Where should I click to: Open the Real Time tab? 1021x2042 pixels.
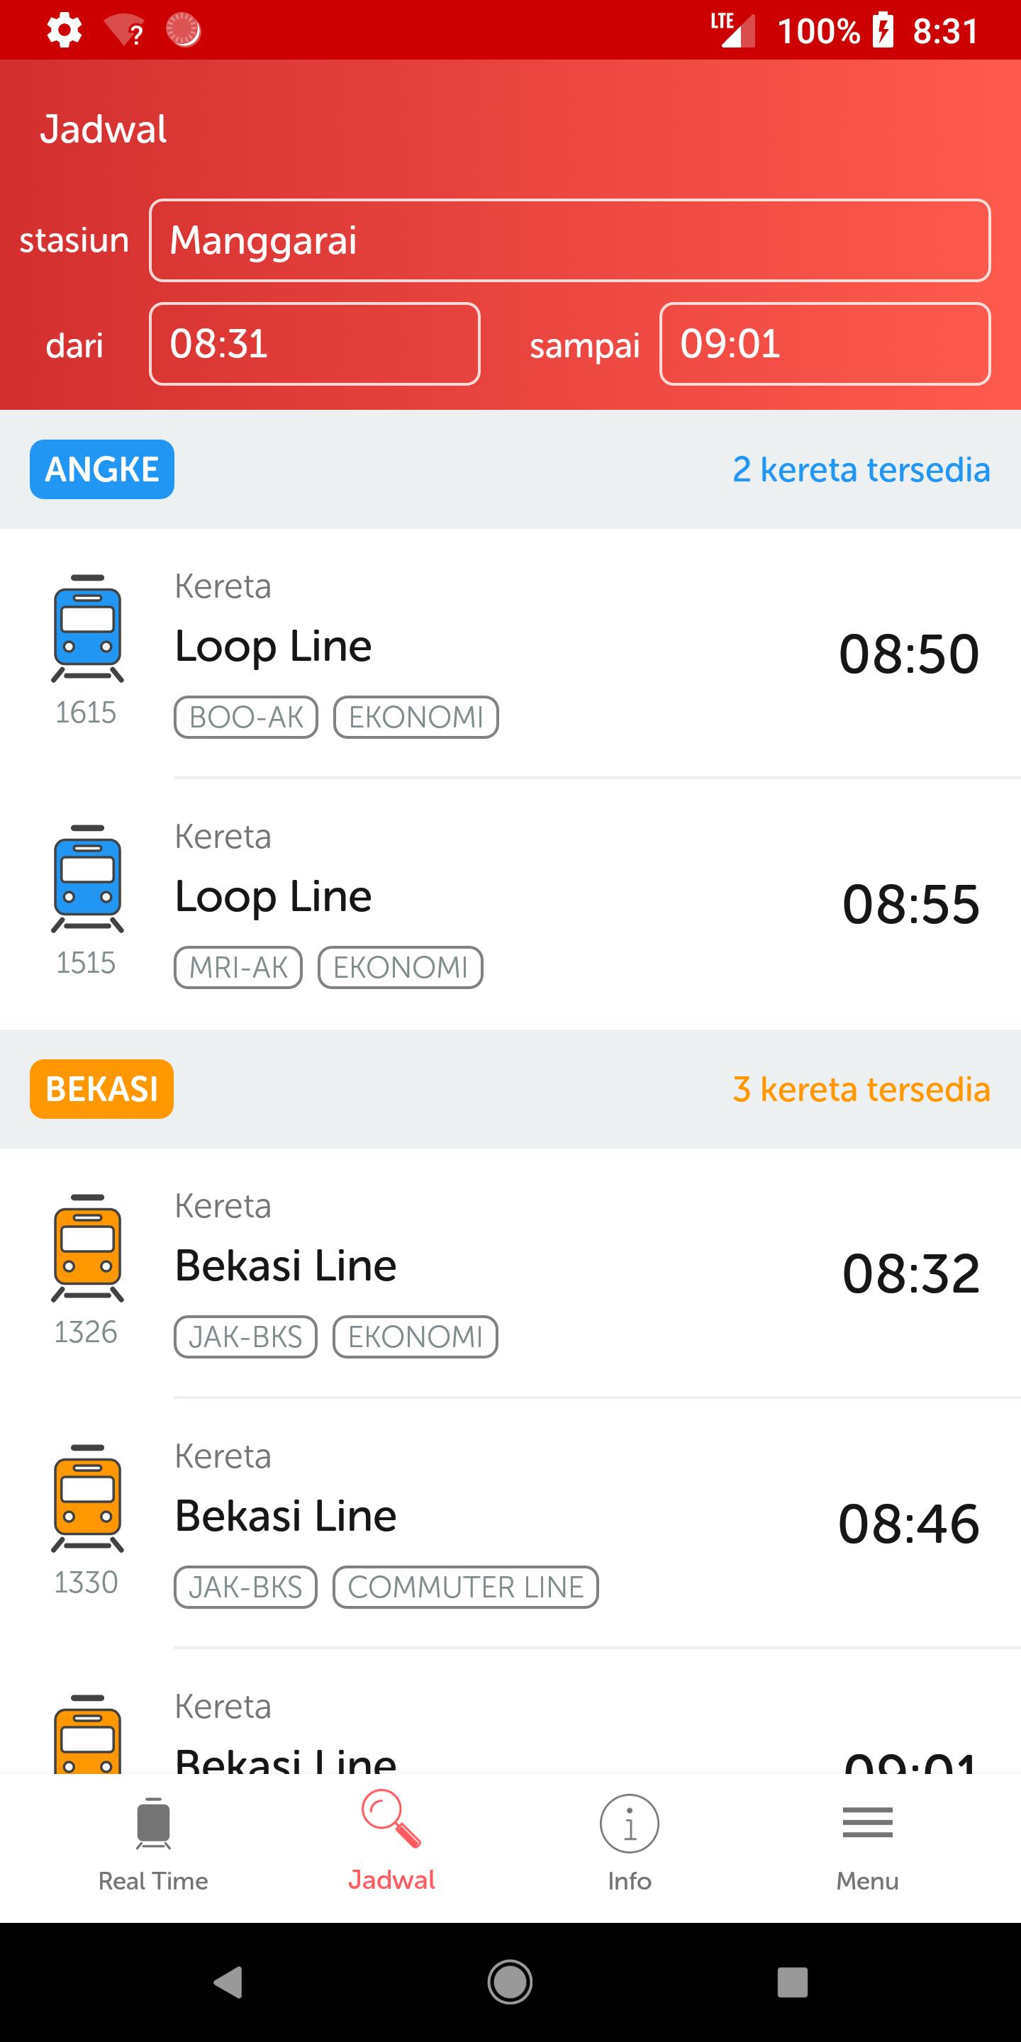(153, 1846)
